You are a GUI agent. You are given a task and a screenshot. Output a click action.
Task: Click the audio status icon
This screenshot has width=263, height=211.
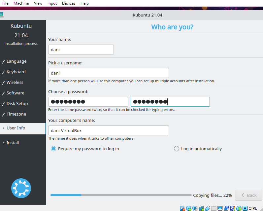pyautogui.click(x=195, y=208)
